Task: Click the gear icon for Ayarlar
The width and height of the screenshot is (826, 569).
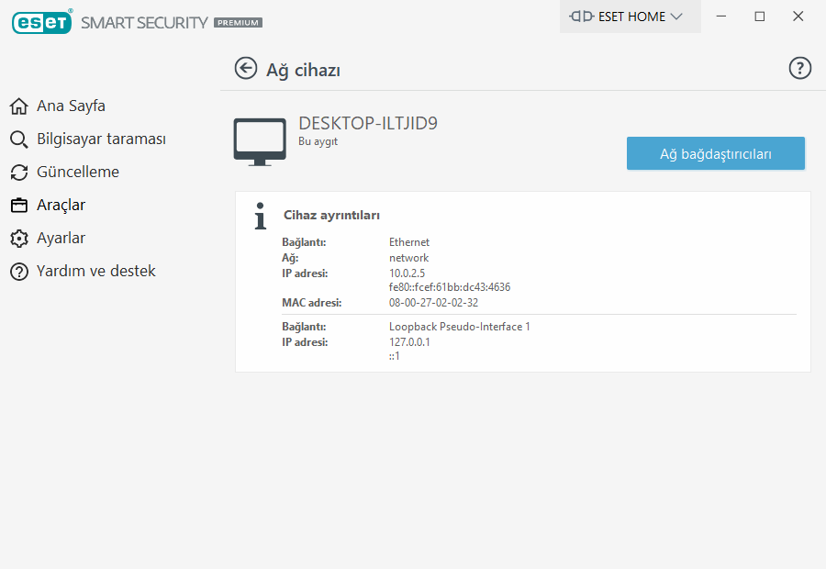Action: (x=18, y=239)
